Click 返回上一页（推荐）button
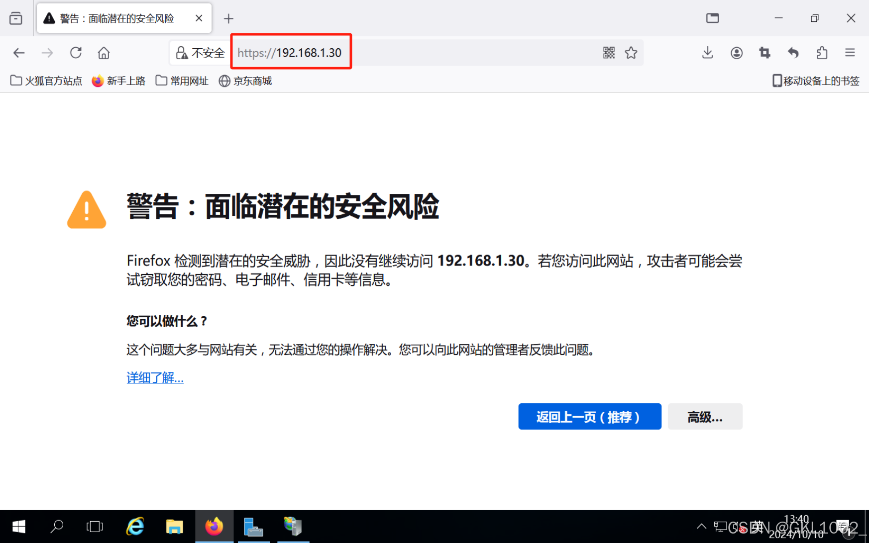This screenshot has width=869, height=543. pos(590,417)
